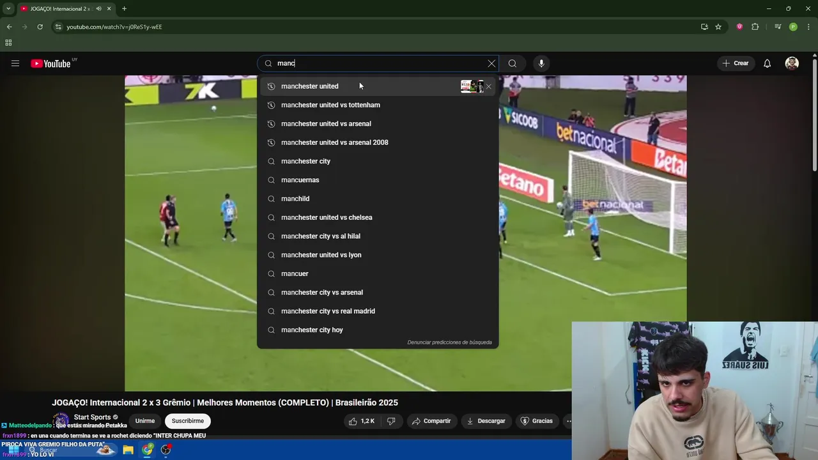Mute tab via speaker icon on the tab

coord(98,9)
